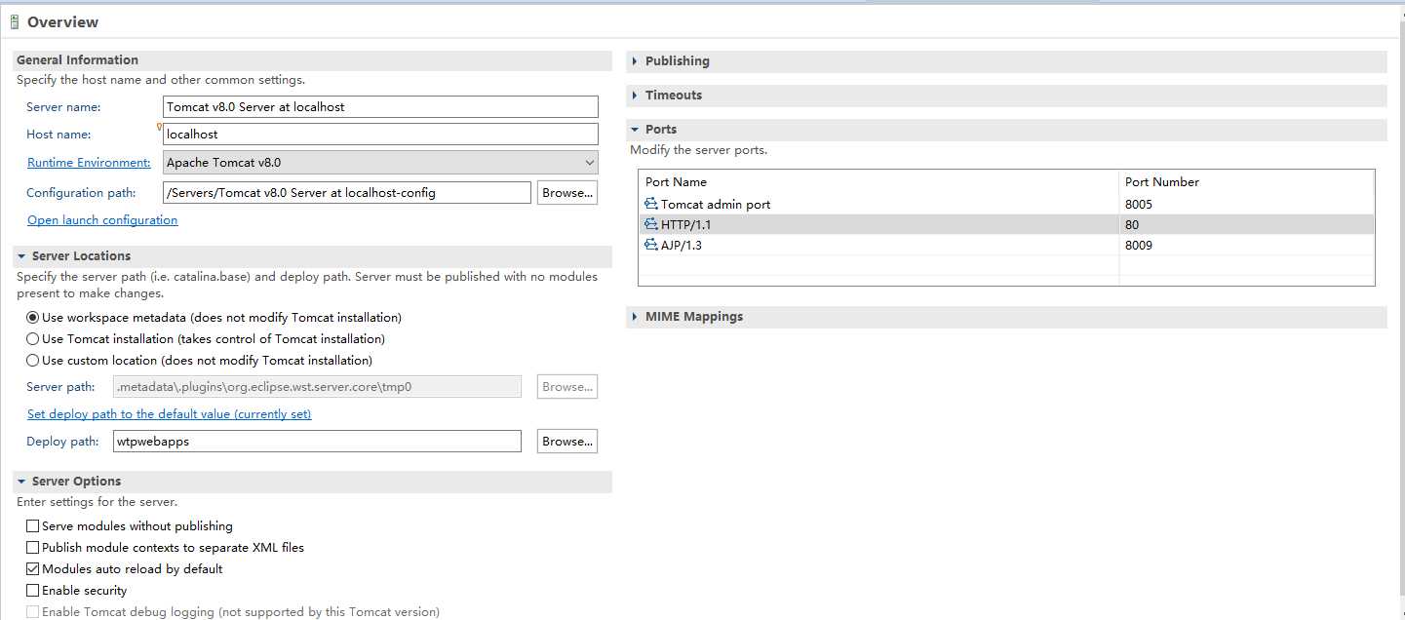Expand the Timeouts section

click(x=635, y=96)
